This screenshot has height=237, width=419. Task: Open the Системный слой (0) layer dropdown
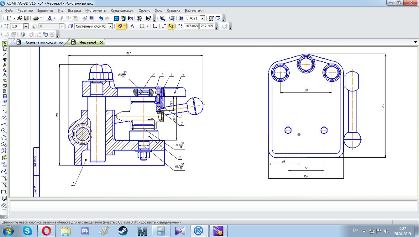[110, 26]
